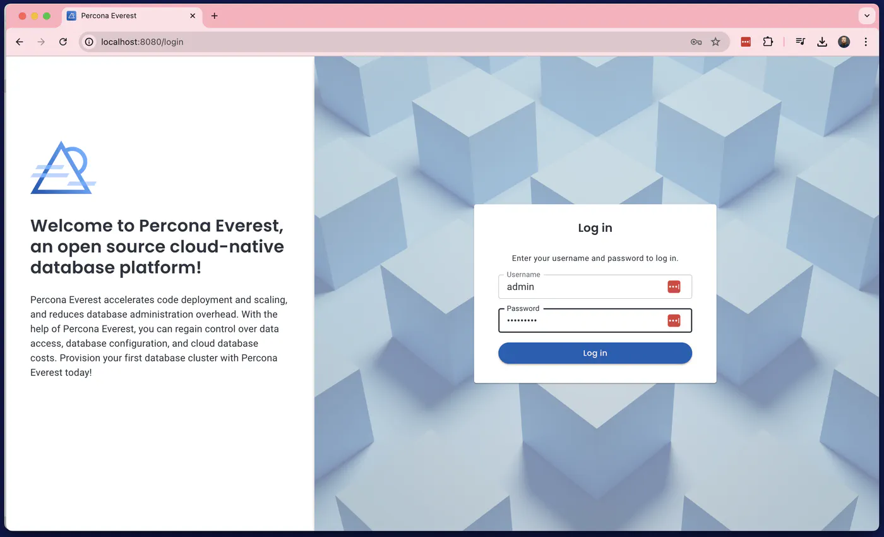Reload the page with the refresh icon
The image size is (884, 537).
pos(63,42)
